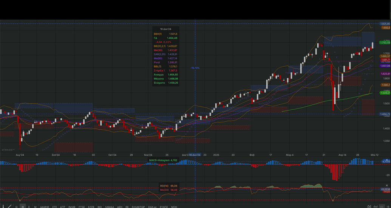Click the magenta 1.625,61 pivot label
The image size is (391, 208).
coord(385,74)
